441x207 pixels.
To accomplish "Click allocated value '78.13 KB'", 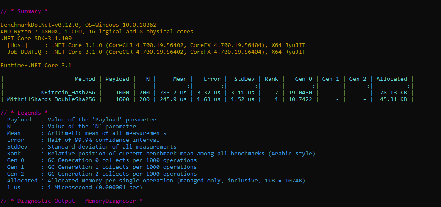I will click(x=394, y=92).
